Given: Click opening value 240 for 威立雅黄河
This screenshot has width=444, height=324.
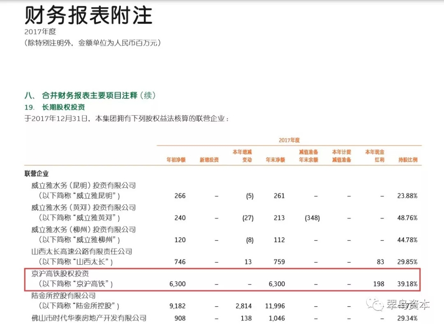Looking at the screenshot, I should coord(180,218).
